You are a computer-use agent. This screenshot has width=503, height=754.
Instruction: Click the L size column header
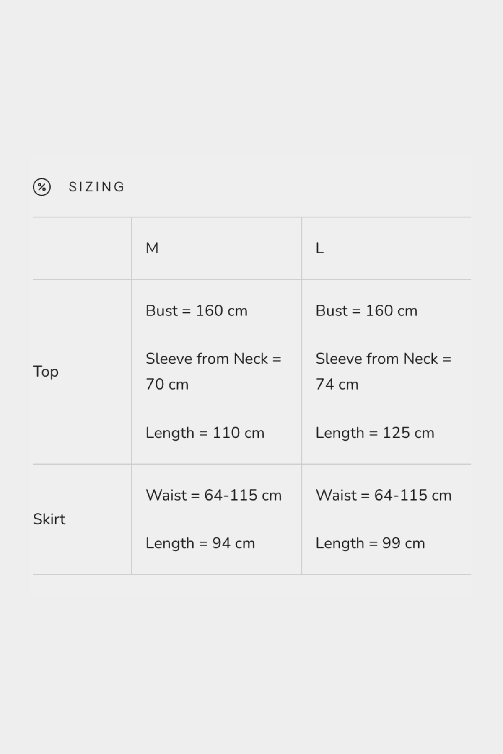pos(319,248)
